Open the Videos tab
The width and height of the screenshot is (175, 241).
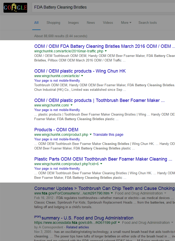pyautogui.click(x=108, y=23)
